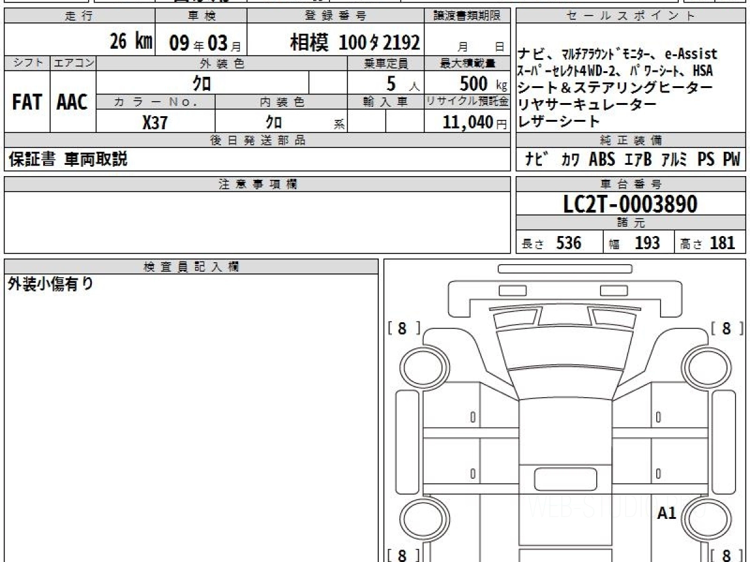Click the "セールスポイント" header
Screen dimensions: 750x562
[631, 16]
